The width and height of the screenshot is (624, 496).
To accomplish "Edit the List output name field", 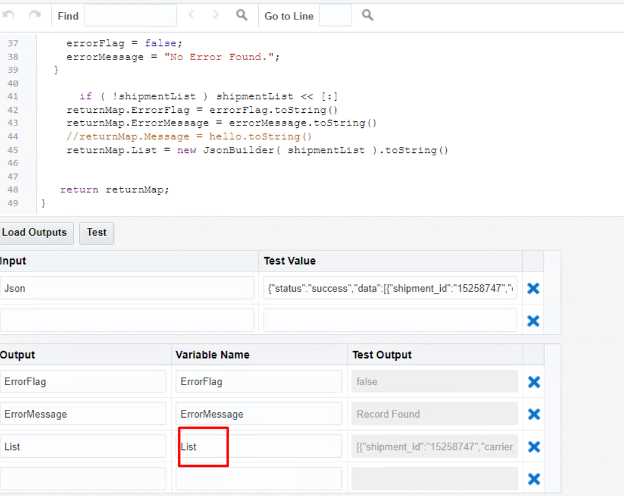I will tap(83, 446).
